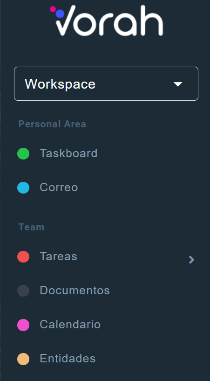Click the pink Calendario dot icon
The width and height of the screenshot is (210, 381).
pos(23,325)
